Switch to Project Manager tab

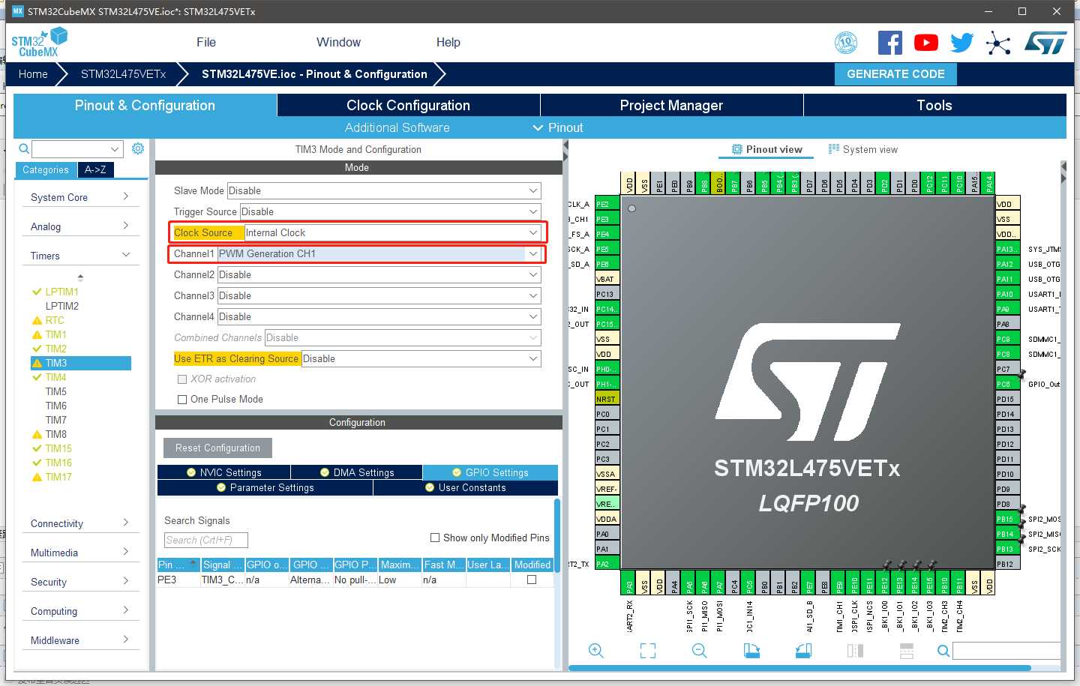671,106
